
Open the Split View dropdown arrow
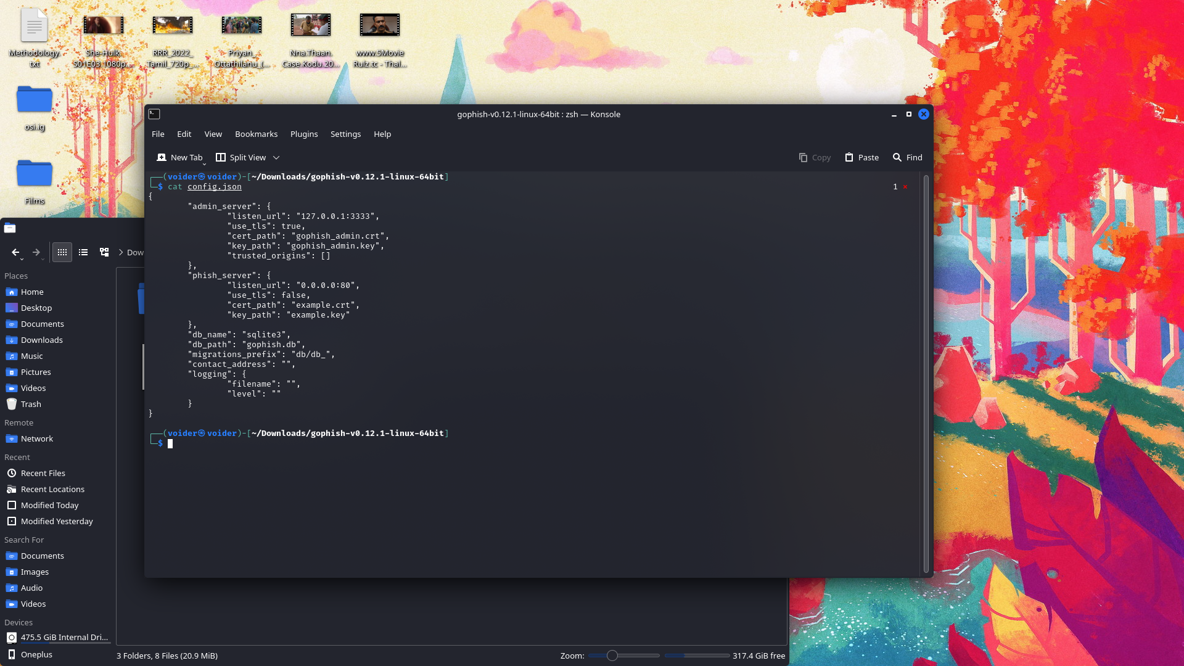(x=276, y=157)
